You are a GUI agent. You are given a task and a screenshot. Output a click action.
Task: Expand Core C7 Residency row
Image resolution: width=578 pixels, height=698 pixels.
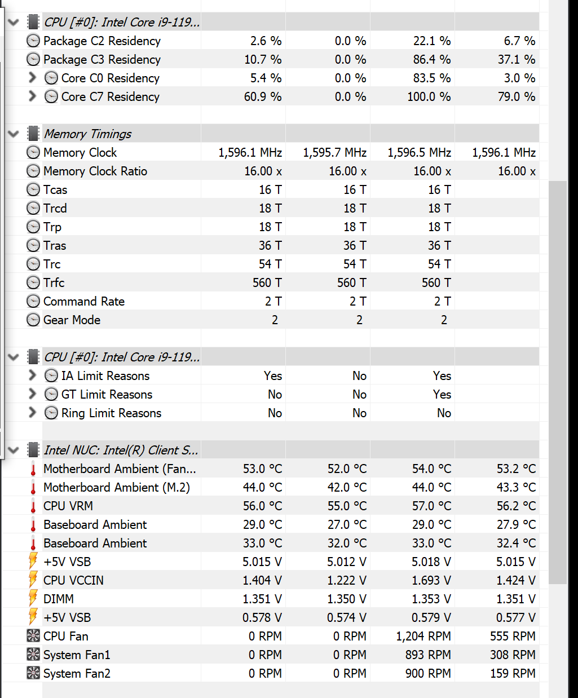pyautogui.click(x=32, y=96)
